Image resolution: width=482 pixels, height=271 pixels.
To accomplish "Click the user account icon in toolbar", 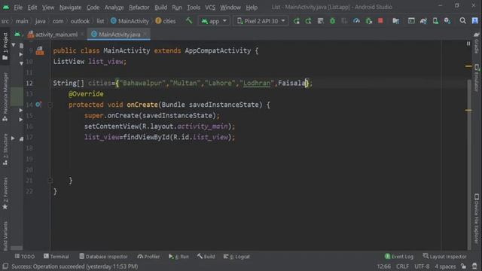I will pos(475,20).
